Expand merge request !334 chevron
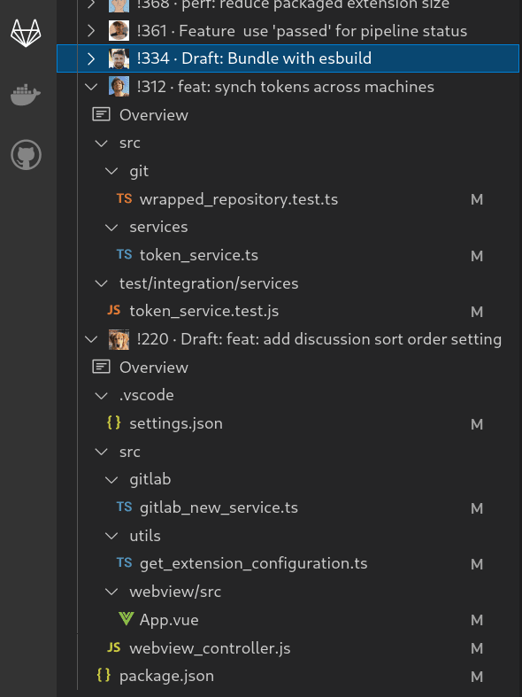Viewport: 522px width, 697px height. (x=91, y=58)
